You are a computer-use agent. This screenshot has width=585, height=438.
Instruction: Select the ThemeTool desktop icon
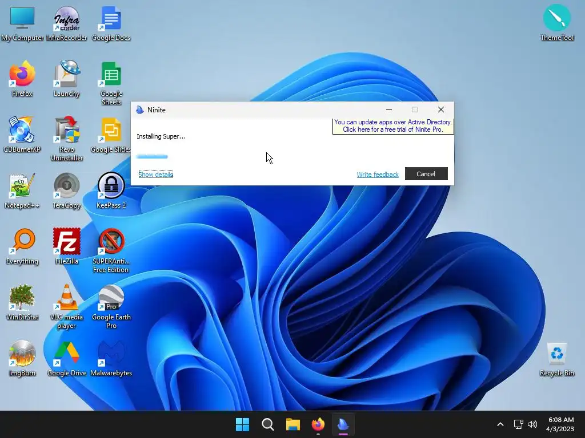(556, 23)
